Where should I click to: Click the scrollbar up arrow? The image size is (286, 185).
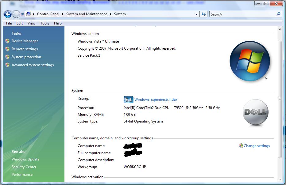[x=280, y=29]
